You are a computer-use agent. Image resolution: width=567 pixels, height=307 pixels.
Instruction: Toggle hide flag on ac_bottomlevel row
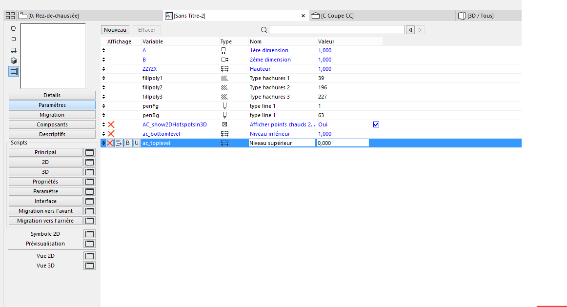[x=111, y=134]
